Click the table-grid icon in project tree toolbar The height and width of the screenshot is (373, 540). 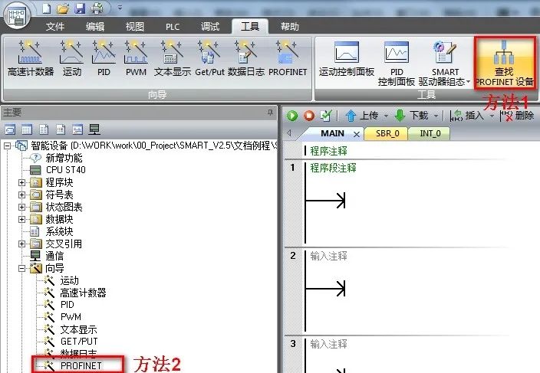click(x=27, y=129)
